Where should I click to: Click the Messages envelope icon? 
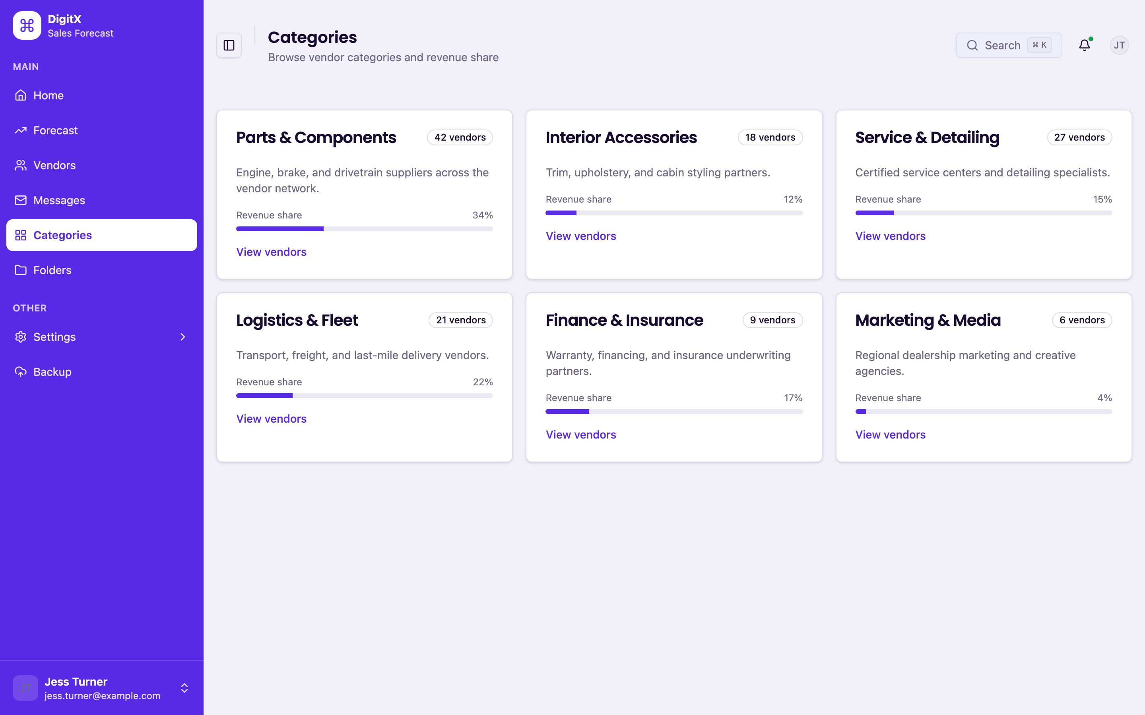point(20,200)
